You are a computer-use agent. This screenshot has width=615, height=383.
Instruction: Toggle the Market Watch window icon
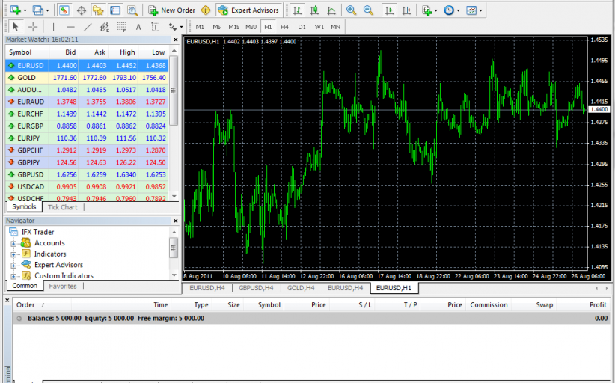[x=65, y=10]
